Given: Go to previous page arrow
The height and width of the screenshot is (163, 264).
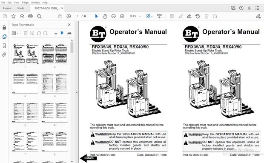Looking at the screenshot, I should click(60, 16).
